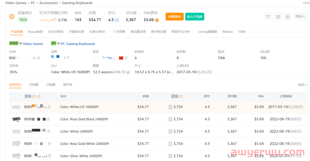Switch to the Keepa趋势 tab
This screenshot has width=310, height=161.
35,32
